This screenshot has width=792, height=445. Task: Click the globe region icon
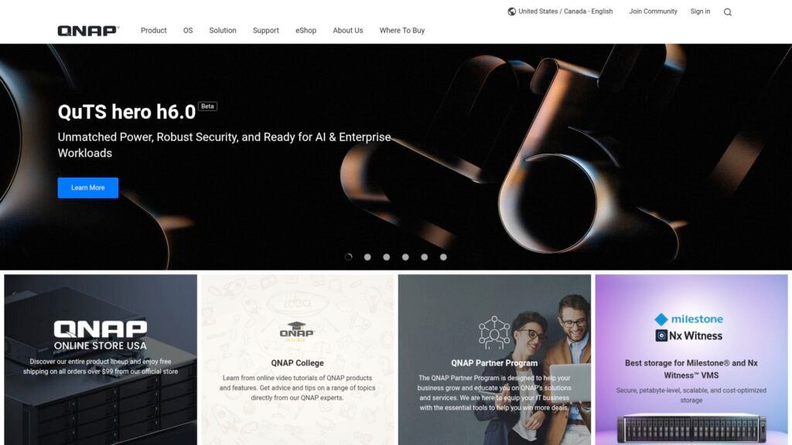click(x=512, y=12)
